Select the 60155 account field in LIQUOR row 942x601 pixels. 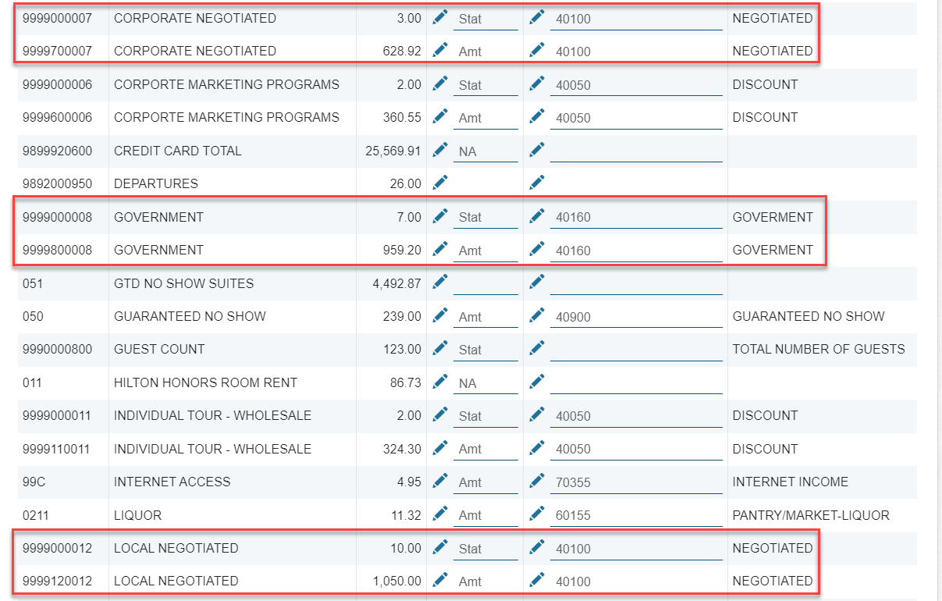[x=635, y=516]
